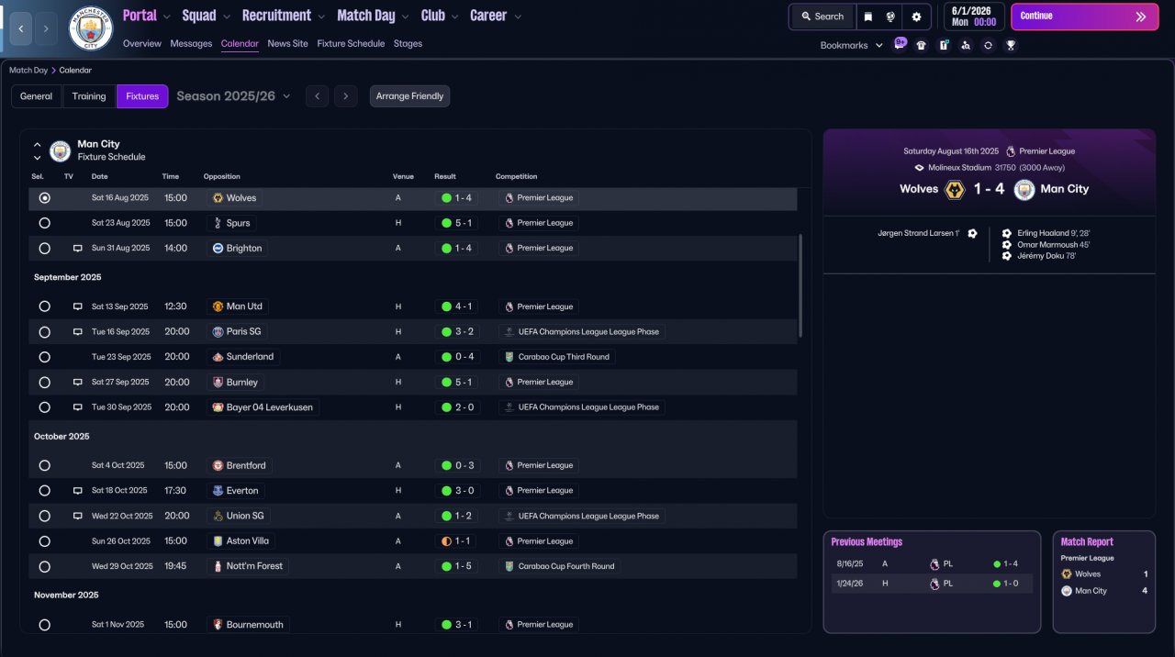Open the Fixture Schedule sub-menu item
The height and width of the screenshot is (657, 1175).
pyautogui.click(x=351, y=43)
